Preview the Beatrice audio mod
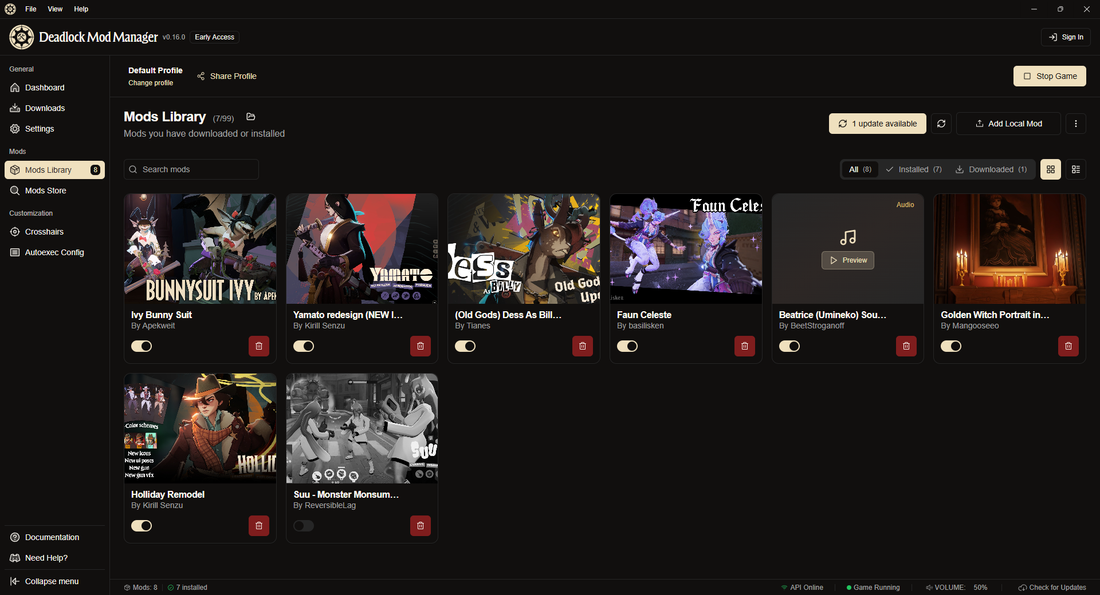Screen dimensions: 1100x595 848,260
